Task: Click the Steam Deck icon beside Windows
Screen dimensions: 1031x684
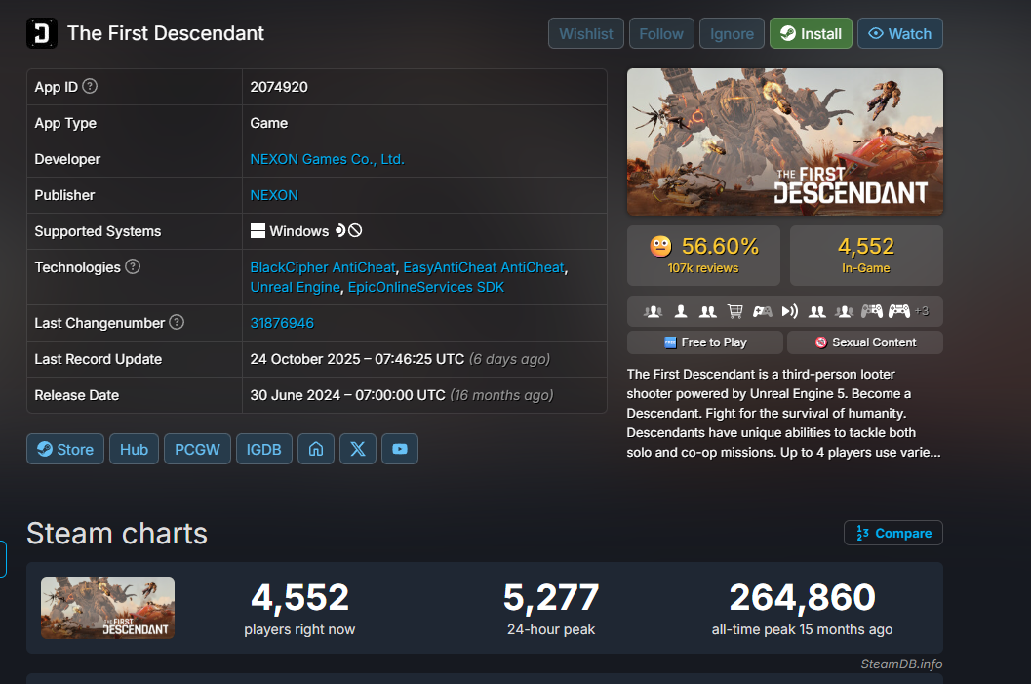Action: pyautogui.click(x=340, y=231)
